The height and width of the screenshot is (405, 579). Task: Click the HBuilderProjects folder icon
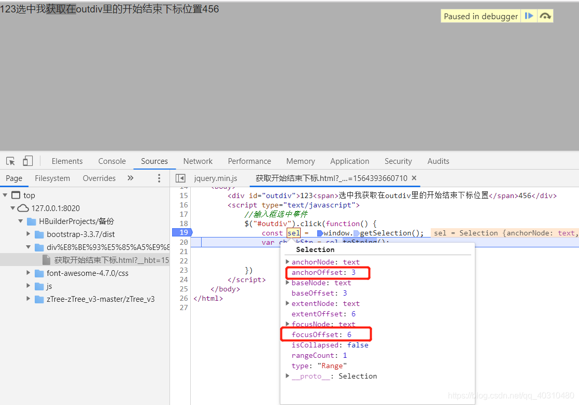click(x=32, y=221)
